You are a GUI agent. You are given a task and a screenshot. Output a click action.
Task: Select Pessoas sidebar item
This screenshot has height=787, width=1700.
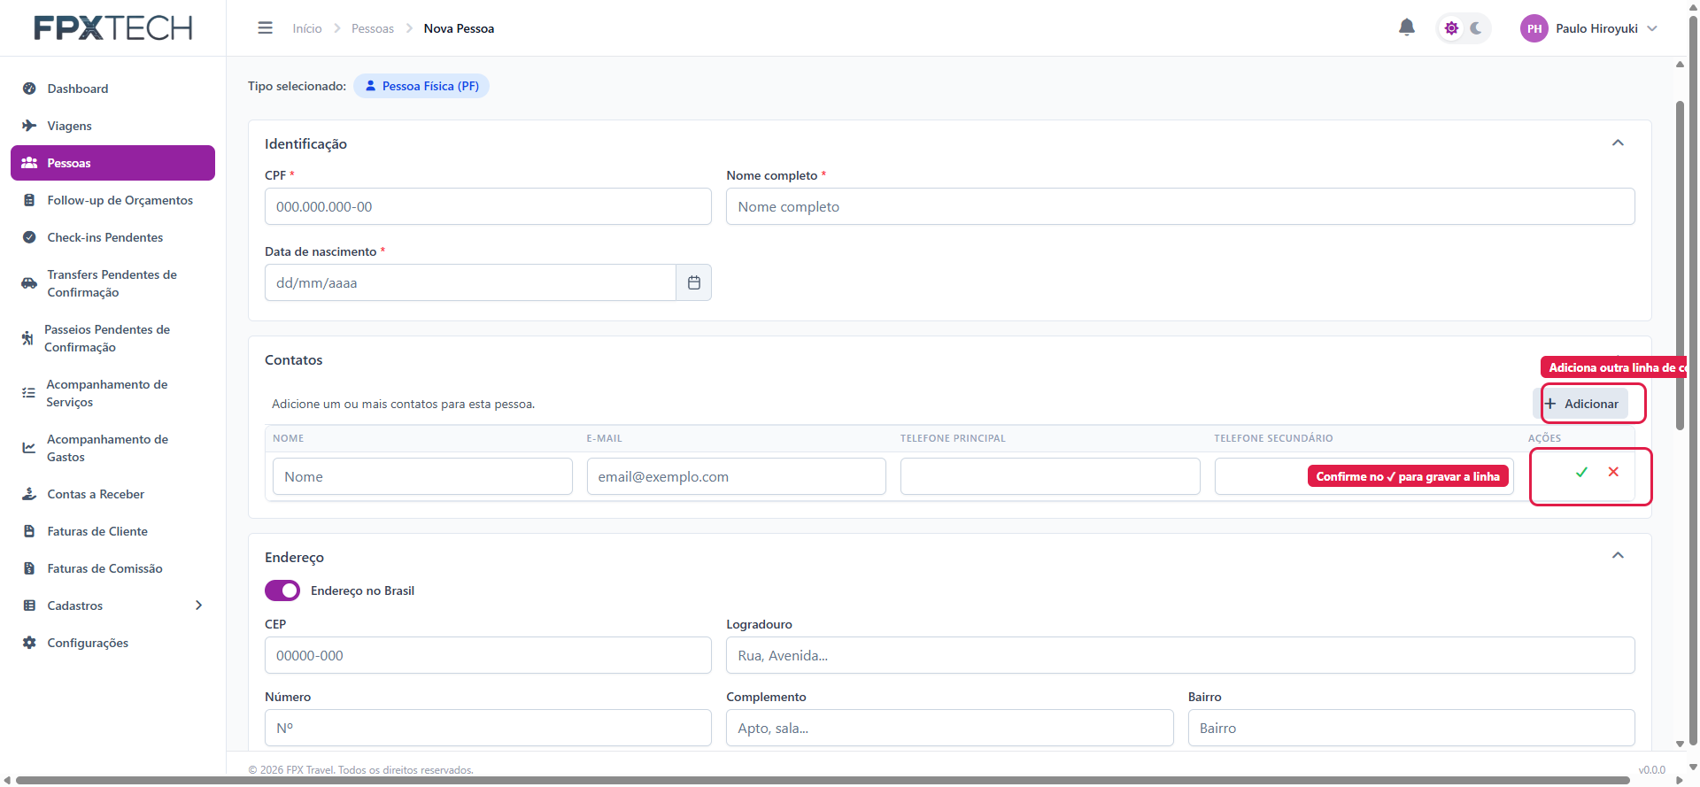[x=112, y=163]
